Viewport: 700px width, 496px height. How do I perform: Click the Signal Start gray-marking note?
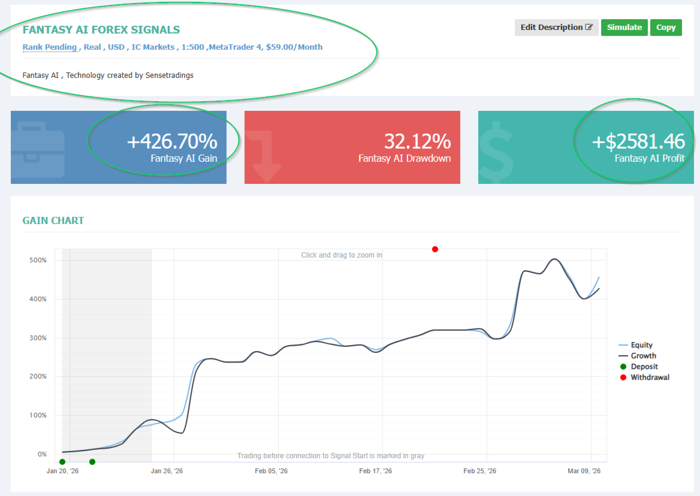[x=331, y=456]
